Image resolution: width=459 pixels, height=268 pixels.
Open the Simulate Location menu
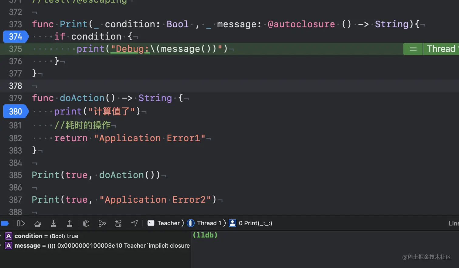point(134,223)
